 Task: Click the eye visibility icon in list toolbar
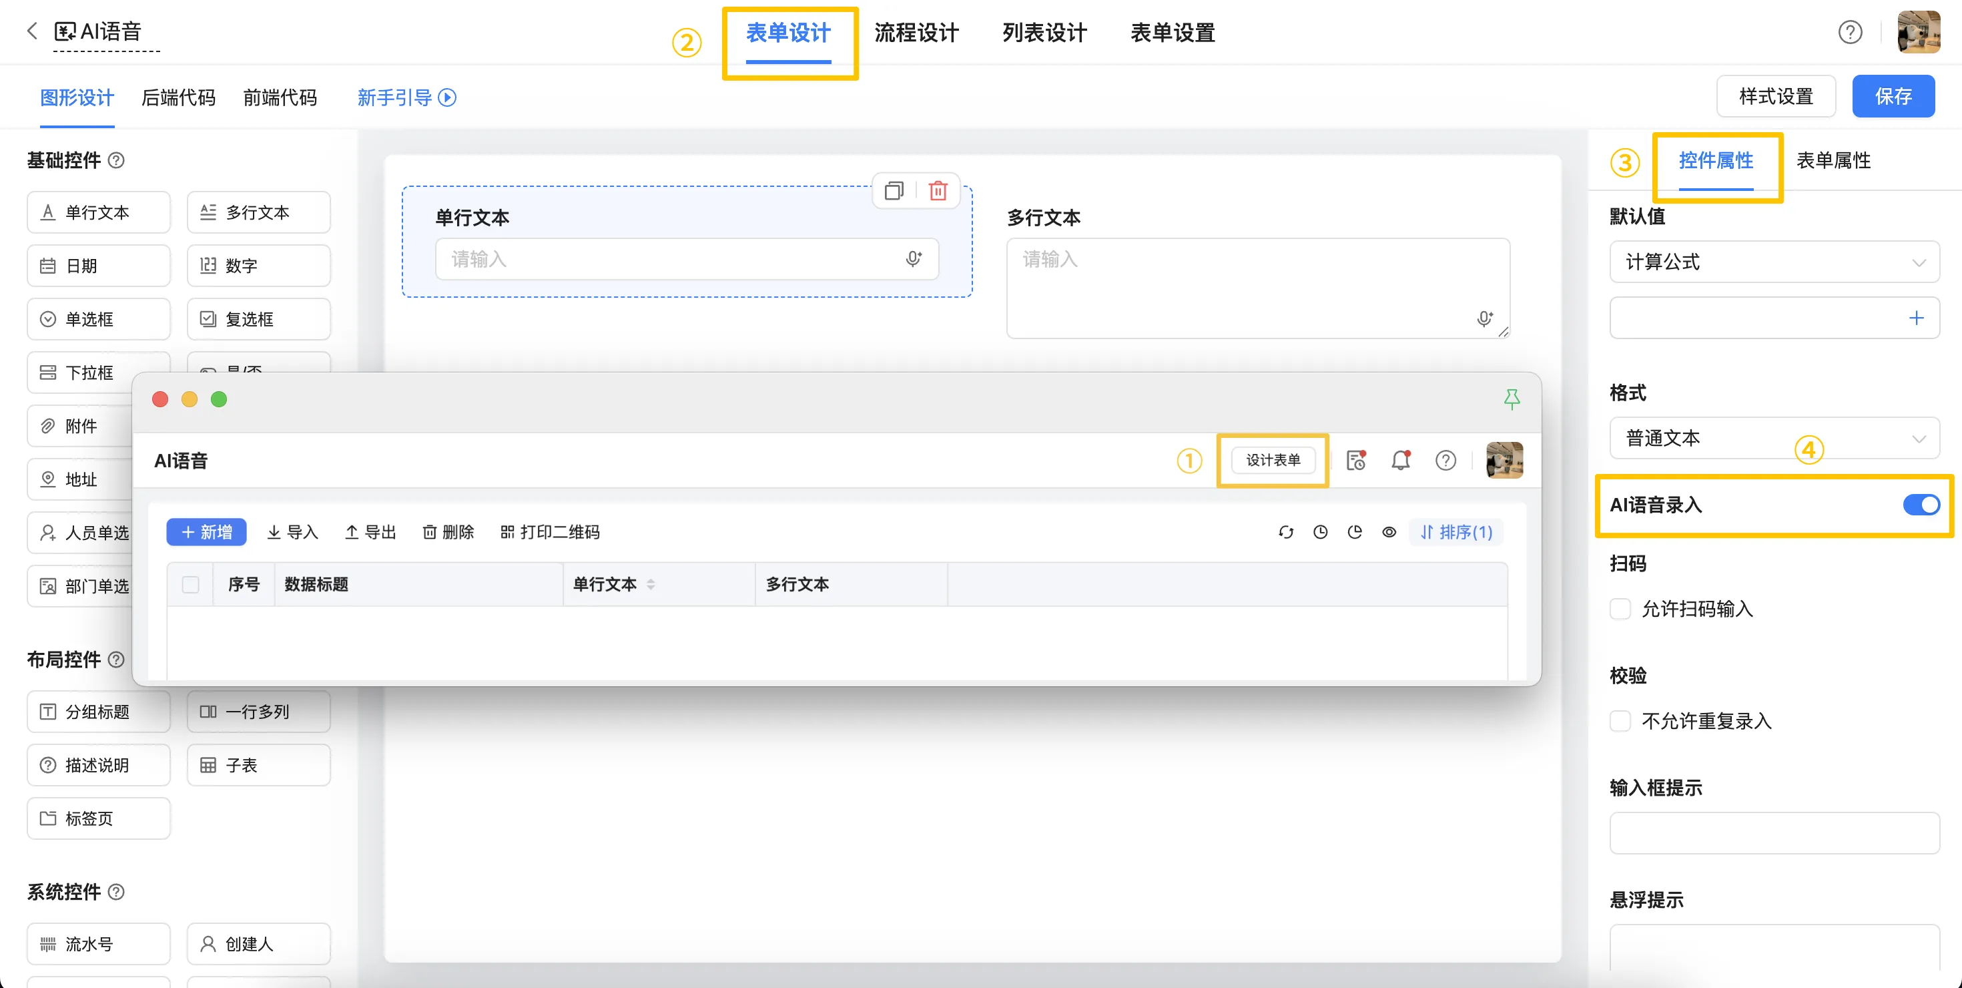tap(1389, 531)
